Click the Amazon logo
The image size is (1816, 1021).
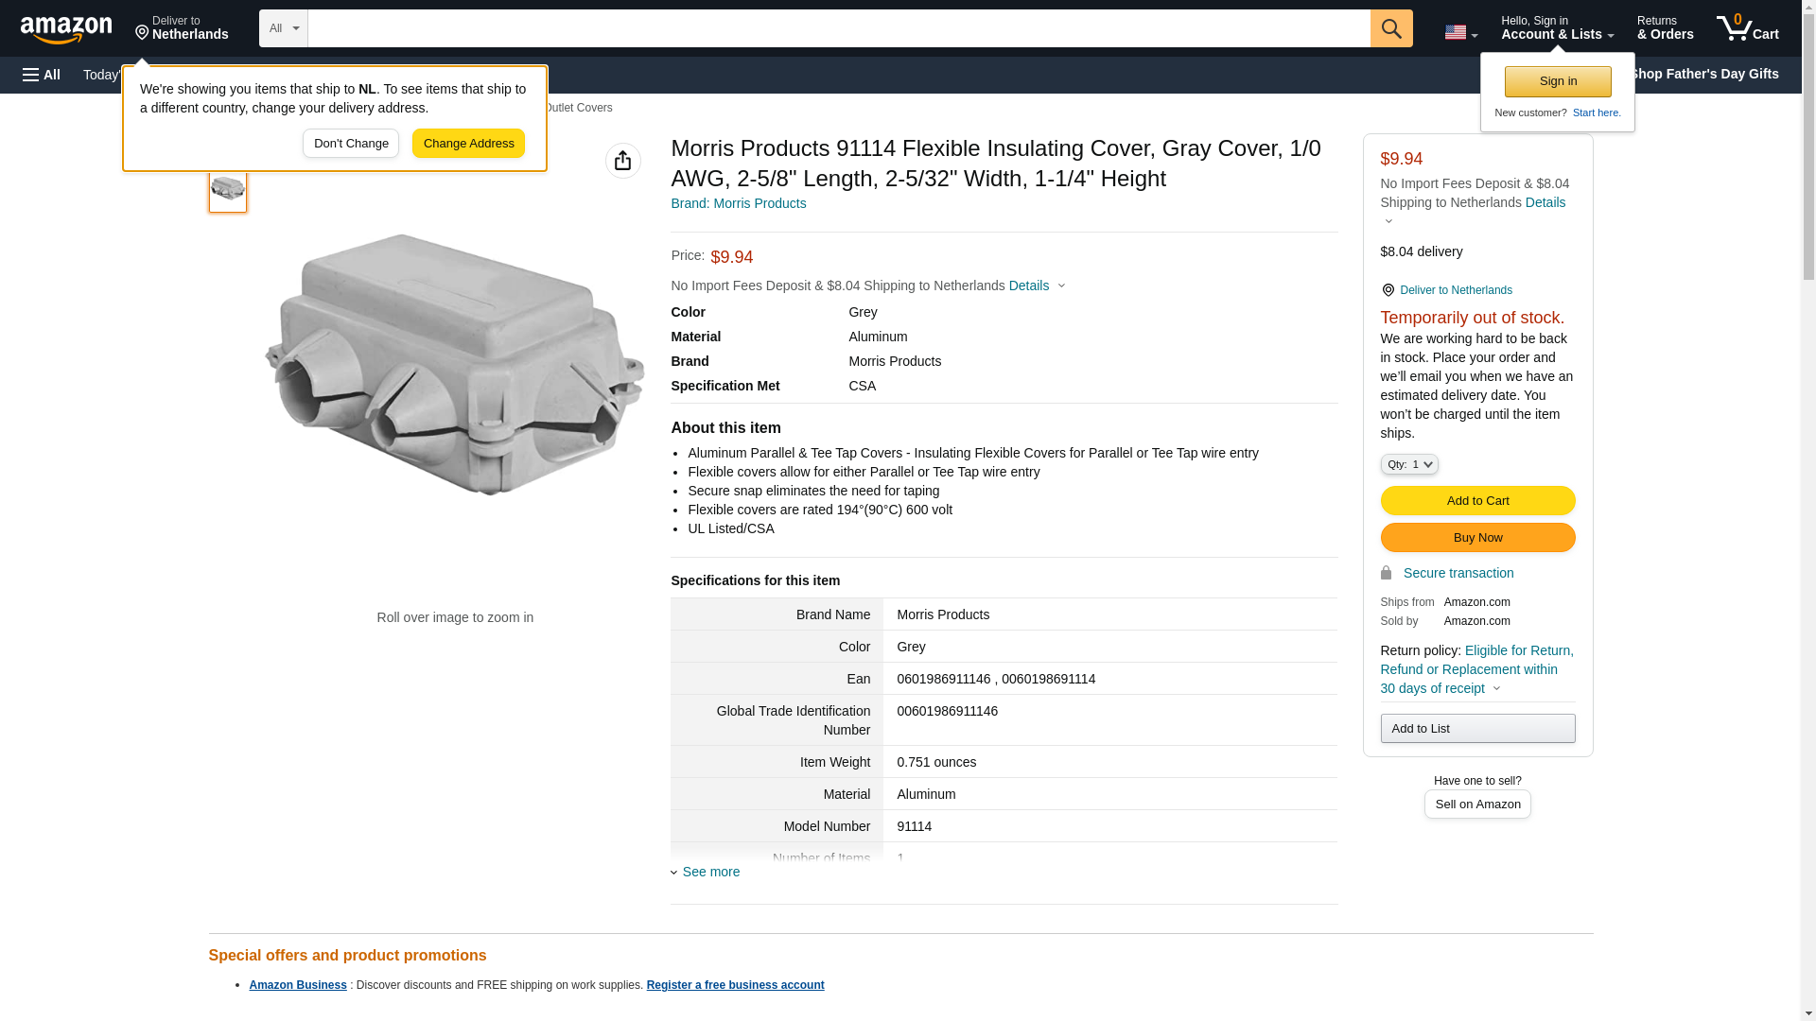[x=66, y=29]
